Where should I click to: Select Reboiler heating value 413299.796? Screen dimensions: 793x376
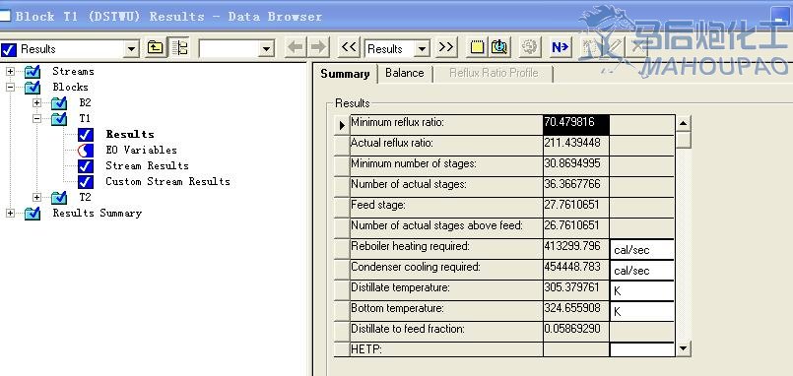[576, 249]
